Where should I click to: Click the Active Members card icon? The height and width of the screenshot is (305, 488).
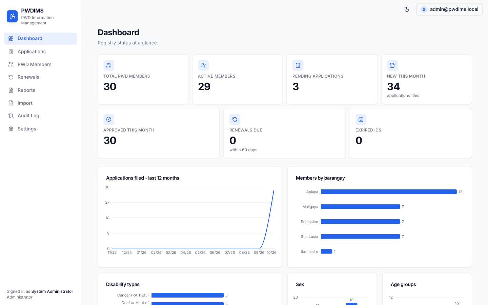coord(203,65)
